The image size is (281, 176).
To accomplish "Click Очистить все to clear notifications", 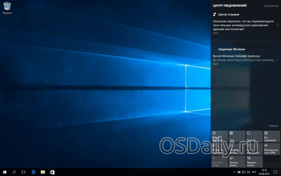I will coord(271,6).
